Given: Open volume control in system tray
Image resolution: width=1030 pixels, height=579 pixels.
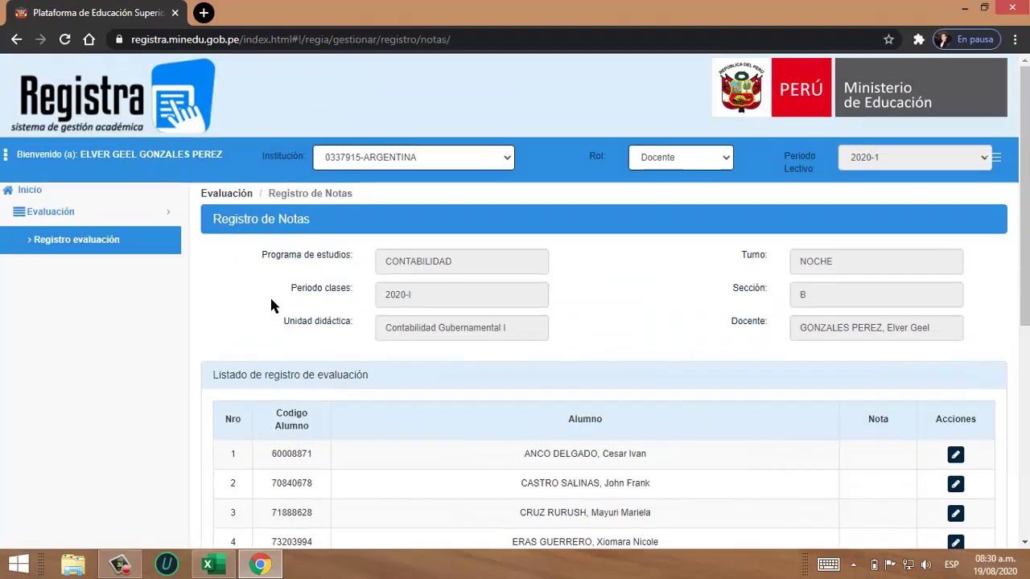Looking at the screenshot, I should [926, 565].
